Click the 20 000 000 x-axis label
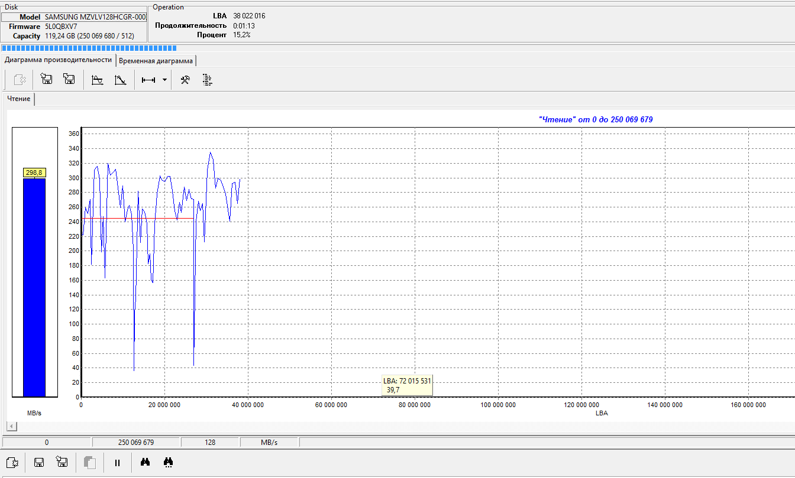The image size is (795, 478). [165, 405]
